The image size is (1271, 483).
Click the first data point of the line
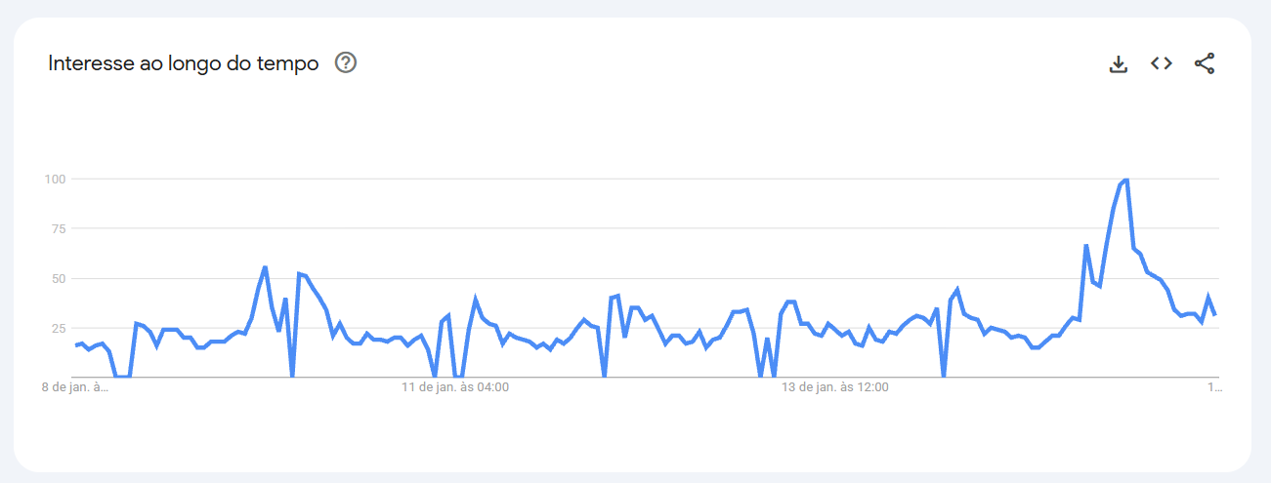[x=76, y=345]
